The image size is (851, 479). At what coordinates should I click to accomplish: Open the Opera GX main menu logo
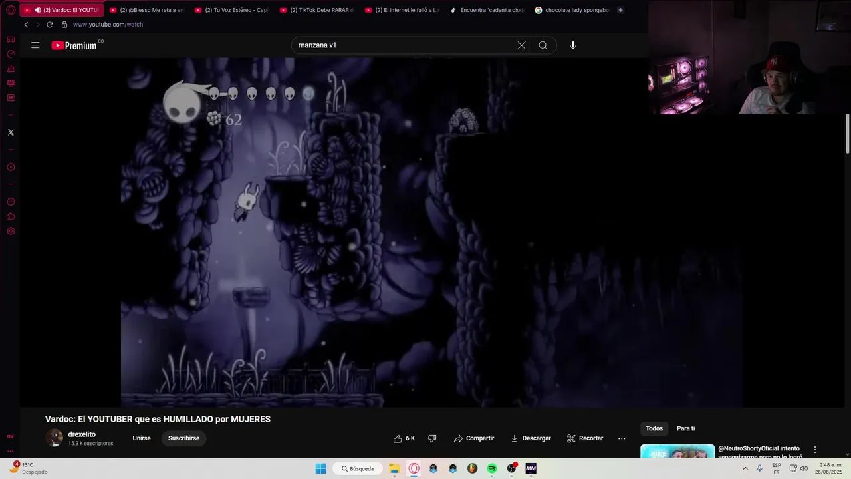click(11, 10)
